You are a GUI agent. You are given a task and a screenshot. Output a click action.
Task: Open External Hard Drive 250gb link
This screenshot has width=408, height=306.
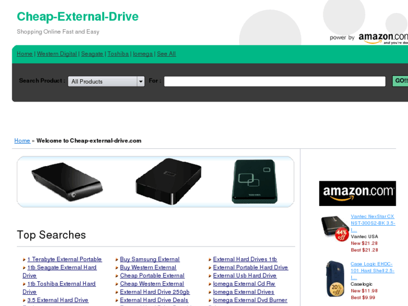coord(155,292)
